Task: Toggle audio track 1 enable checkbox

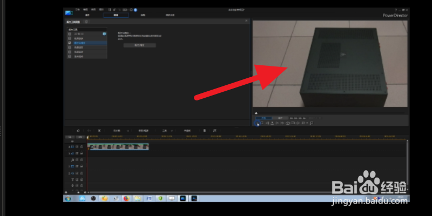Action: 77,153
